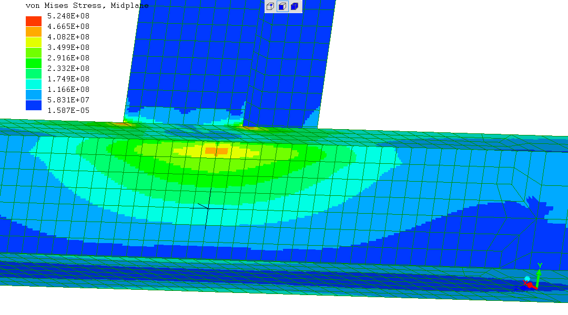The height and width of the screenshot is (315, 568).
Task: Click the 2.916E+08 legend value label
Action: [68, 58]
